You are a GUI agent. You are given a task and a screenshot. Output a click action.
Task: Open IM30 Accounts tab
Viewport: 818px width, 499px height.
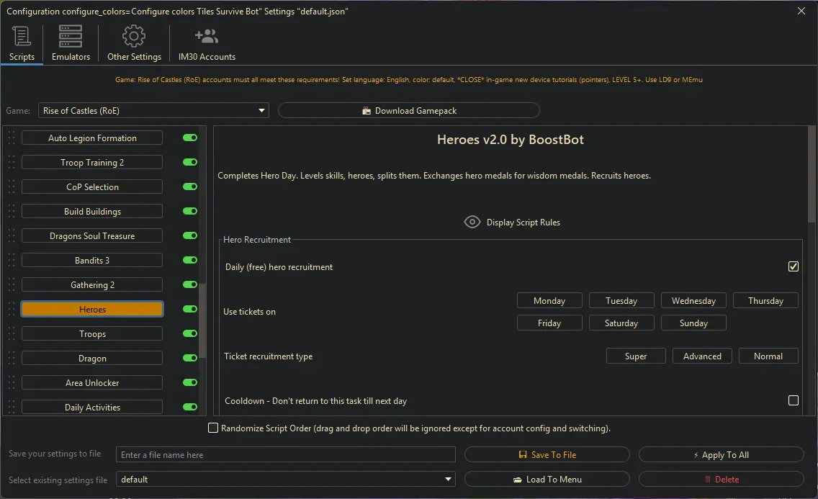click(x=207, y=44)
